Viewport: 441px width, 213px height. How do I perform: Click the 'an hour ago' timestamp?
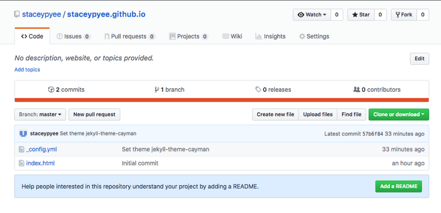[408, 163]
